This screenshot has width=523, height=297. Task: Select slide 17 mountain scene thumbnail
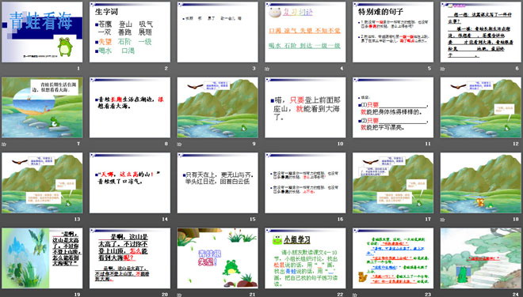(393, 183)
